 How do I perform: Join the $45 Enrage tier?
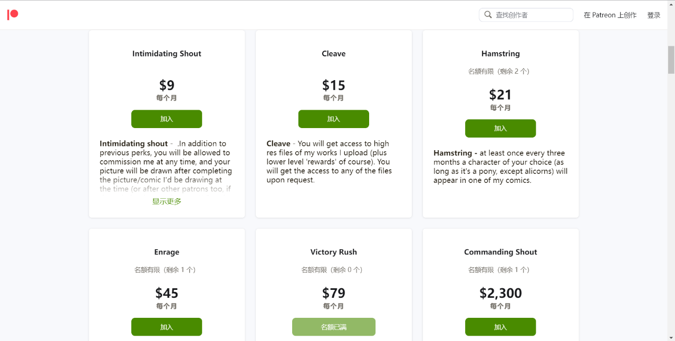(x=167, y=327)
